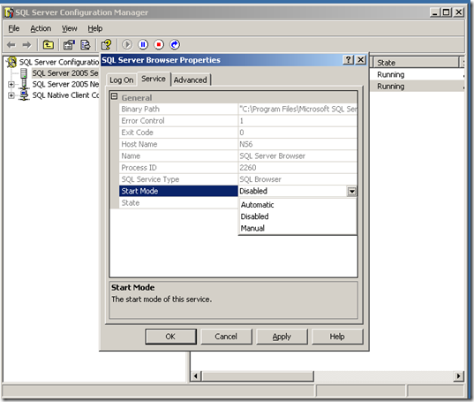Click the Process ID value 2260
This screenshot has height=402, width=474.
pos(248,168)
